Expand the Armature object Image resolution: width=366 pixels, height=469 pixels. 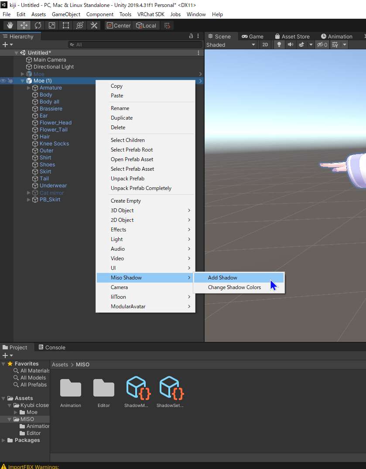tap(29, 88)
